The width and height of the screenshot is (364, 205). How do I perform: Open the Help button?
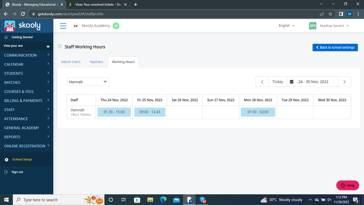pyautogui.click(x=348, y=185)
